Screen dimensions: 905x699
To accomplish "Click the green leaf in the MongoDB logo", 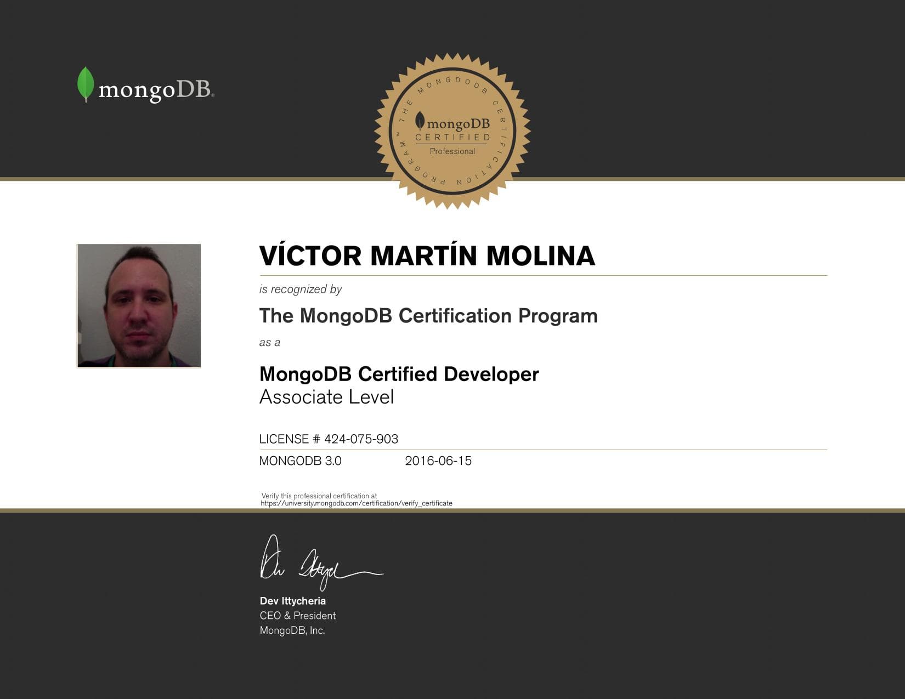I will click(x=86, y=84).
